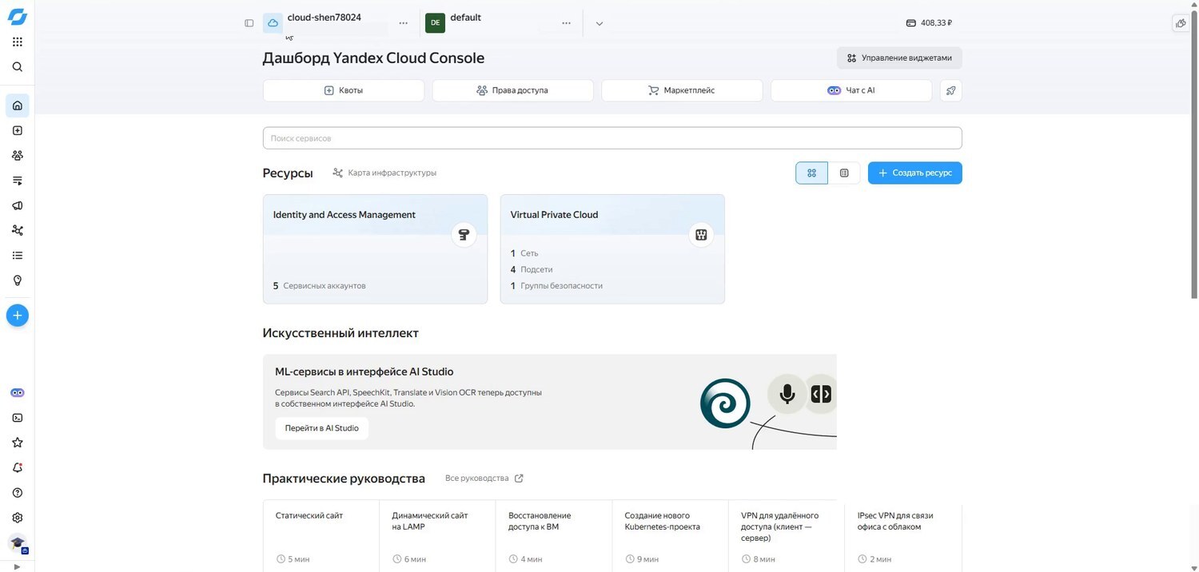Open the connected-nodes graph icon in the sidebar
The image size is (1199, 572).
point(18,230)
